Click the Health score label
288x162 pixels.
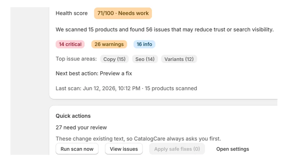[x=72, y=13]
